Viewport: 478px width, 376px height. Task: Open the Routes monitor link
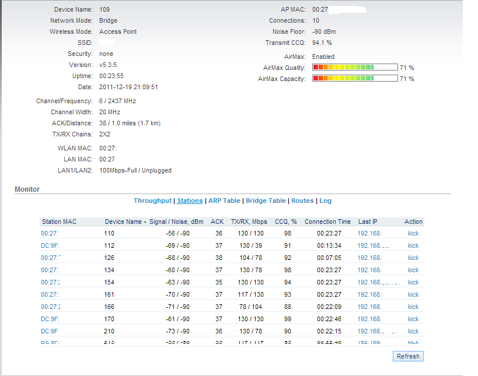point(302,201)
